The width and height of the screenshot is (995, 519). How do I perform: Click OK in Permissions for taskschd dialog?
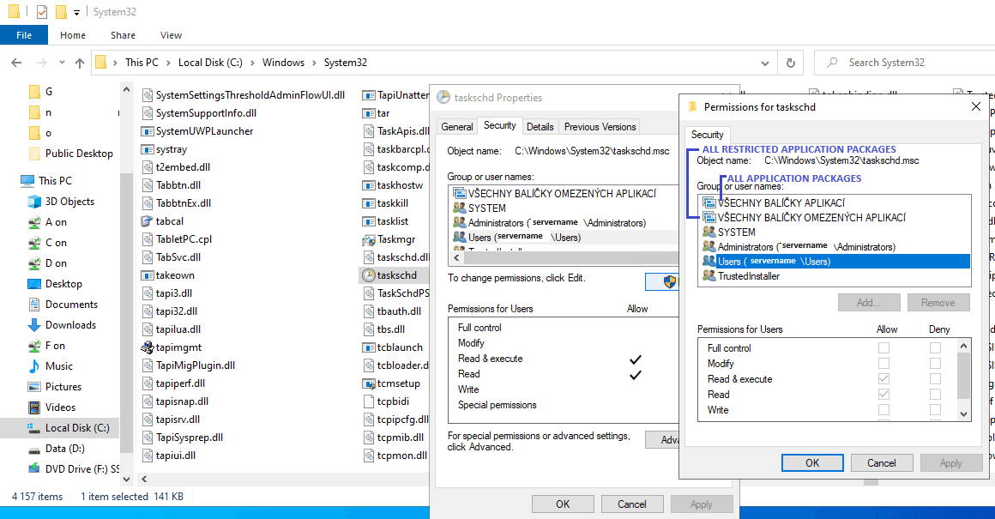point(812,463)
